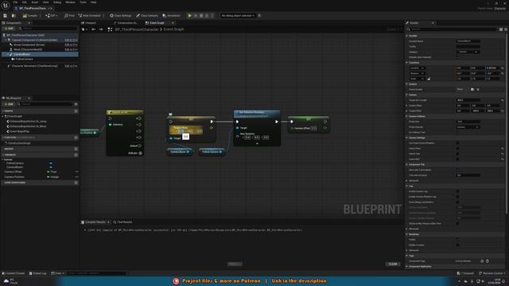Open the Diff toolbar option

pos(51,16)
